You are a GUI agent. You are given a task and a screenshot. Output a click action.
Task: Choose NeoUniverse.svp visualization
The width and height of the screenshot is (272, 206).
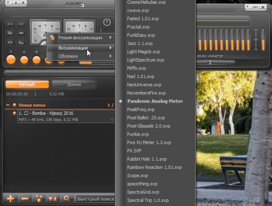[144, 85]
